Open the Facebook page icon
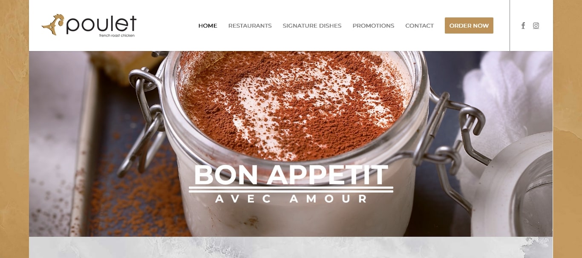The height and width of the screenshot is (258, 582). pos(523,26)
